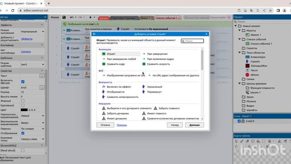Open the Режим наложения dropdown
291x164 pixels.
coord(32,31)
